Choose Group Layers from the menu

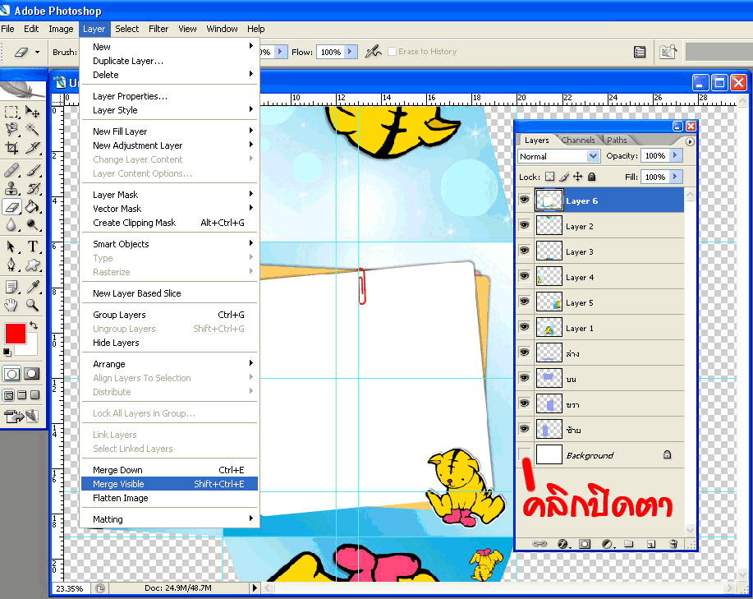(x=169, y=315)
